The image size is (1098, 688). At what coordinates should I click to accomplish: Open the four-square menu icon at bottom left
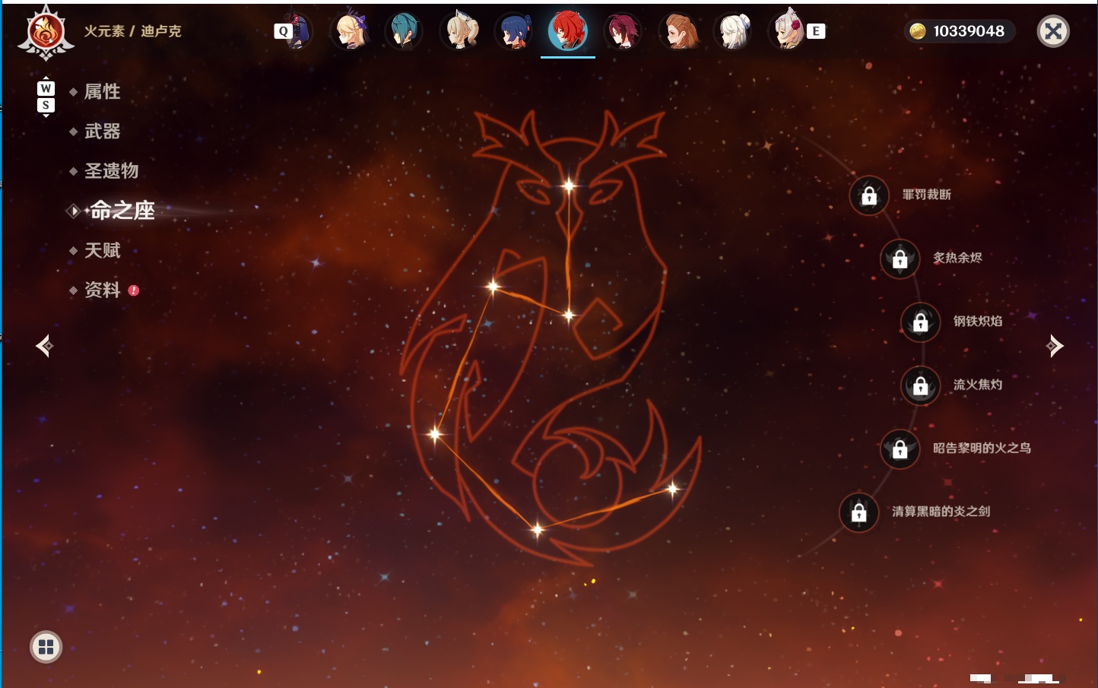[x=46, y=647]
